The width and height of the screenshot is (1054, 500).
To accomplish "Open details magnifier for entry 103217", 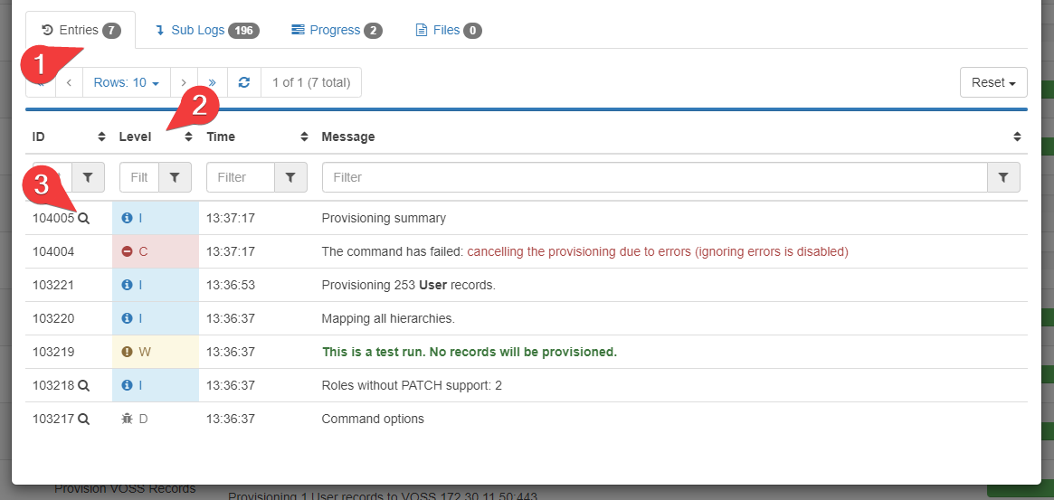I will 83,419.
